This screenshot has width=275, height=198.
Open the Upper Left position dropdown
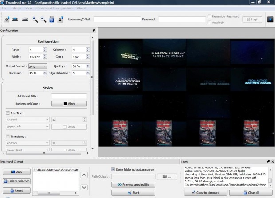pos(27,127)
